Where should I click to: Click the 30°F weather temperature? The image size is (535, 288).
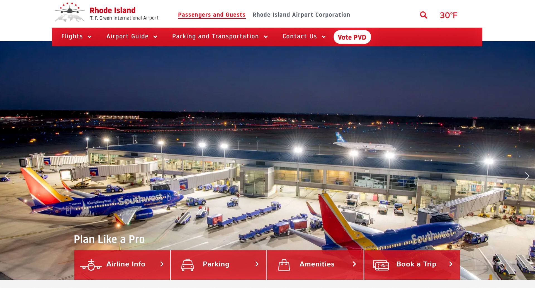pyautogui.click(x=448, y=15)
